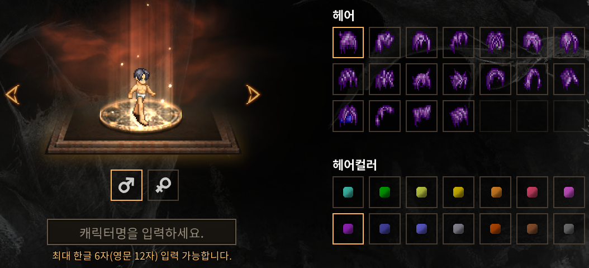The height and width of the screenshot is (268, 589).
Task: Select the last hairstyle in top row
Action: click(x=569, y=42)
